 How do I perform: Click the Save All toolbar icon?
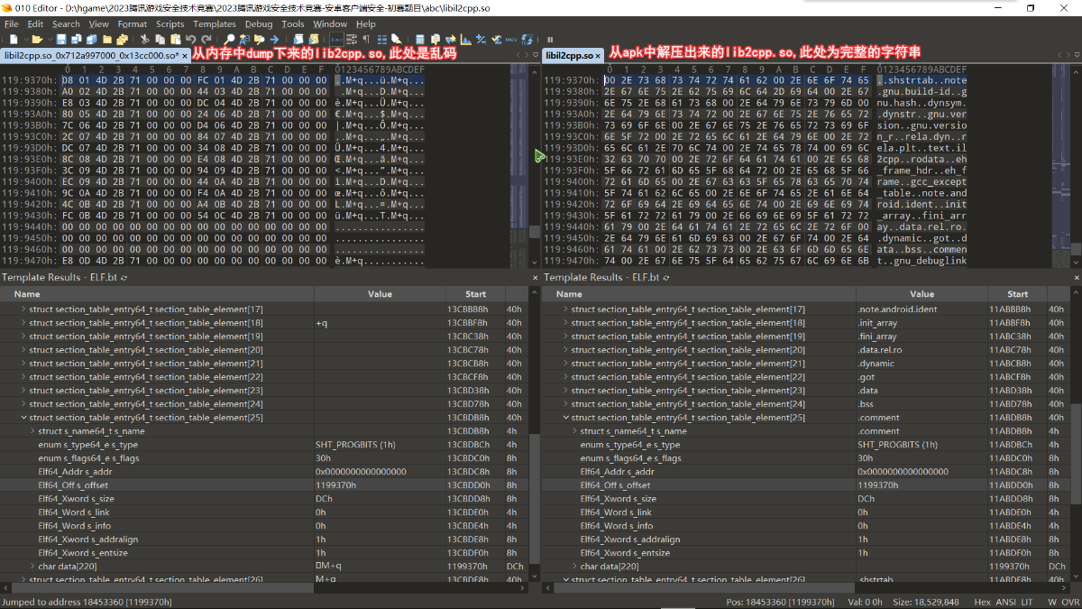click(92, 40)
